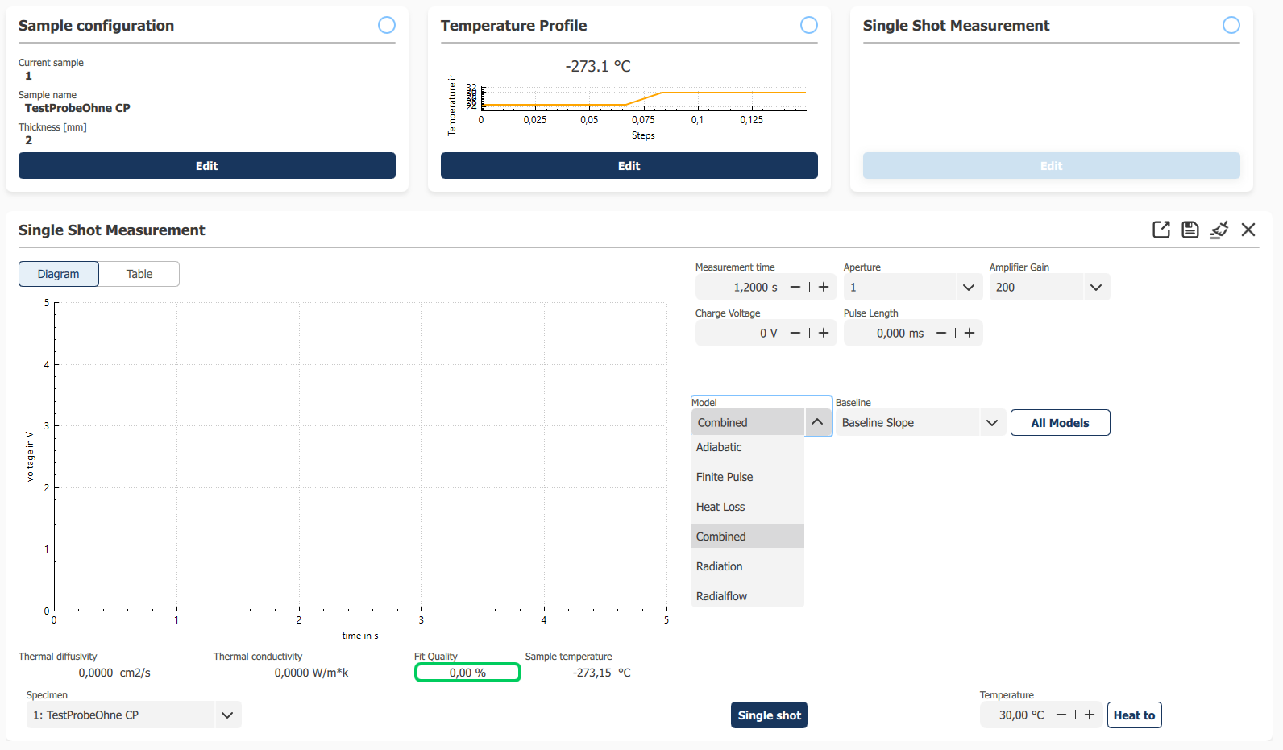Toggle the Sample configuration circle indicator
Image resolution: width=1283 pixels, height=750 pixels.
[x=387, y=25]
